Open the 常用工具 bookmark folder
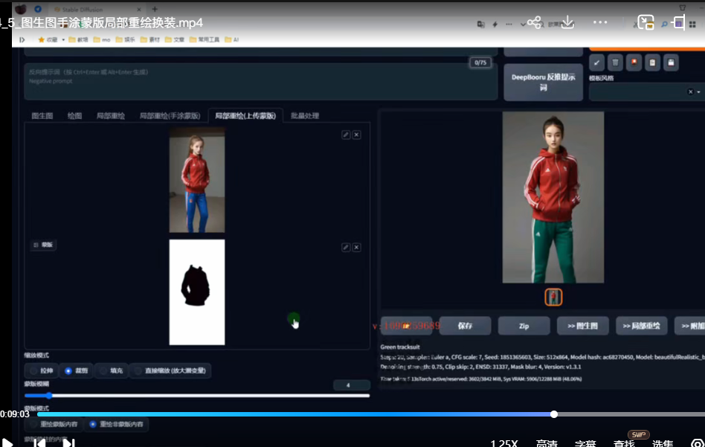The width and height of the screenshot is (705, 447). point(205,39)
